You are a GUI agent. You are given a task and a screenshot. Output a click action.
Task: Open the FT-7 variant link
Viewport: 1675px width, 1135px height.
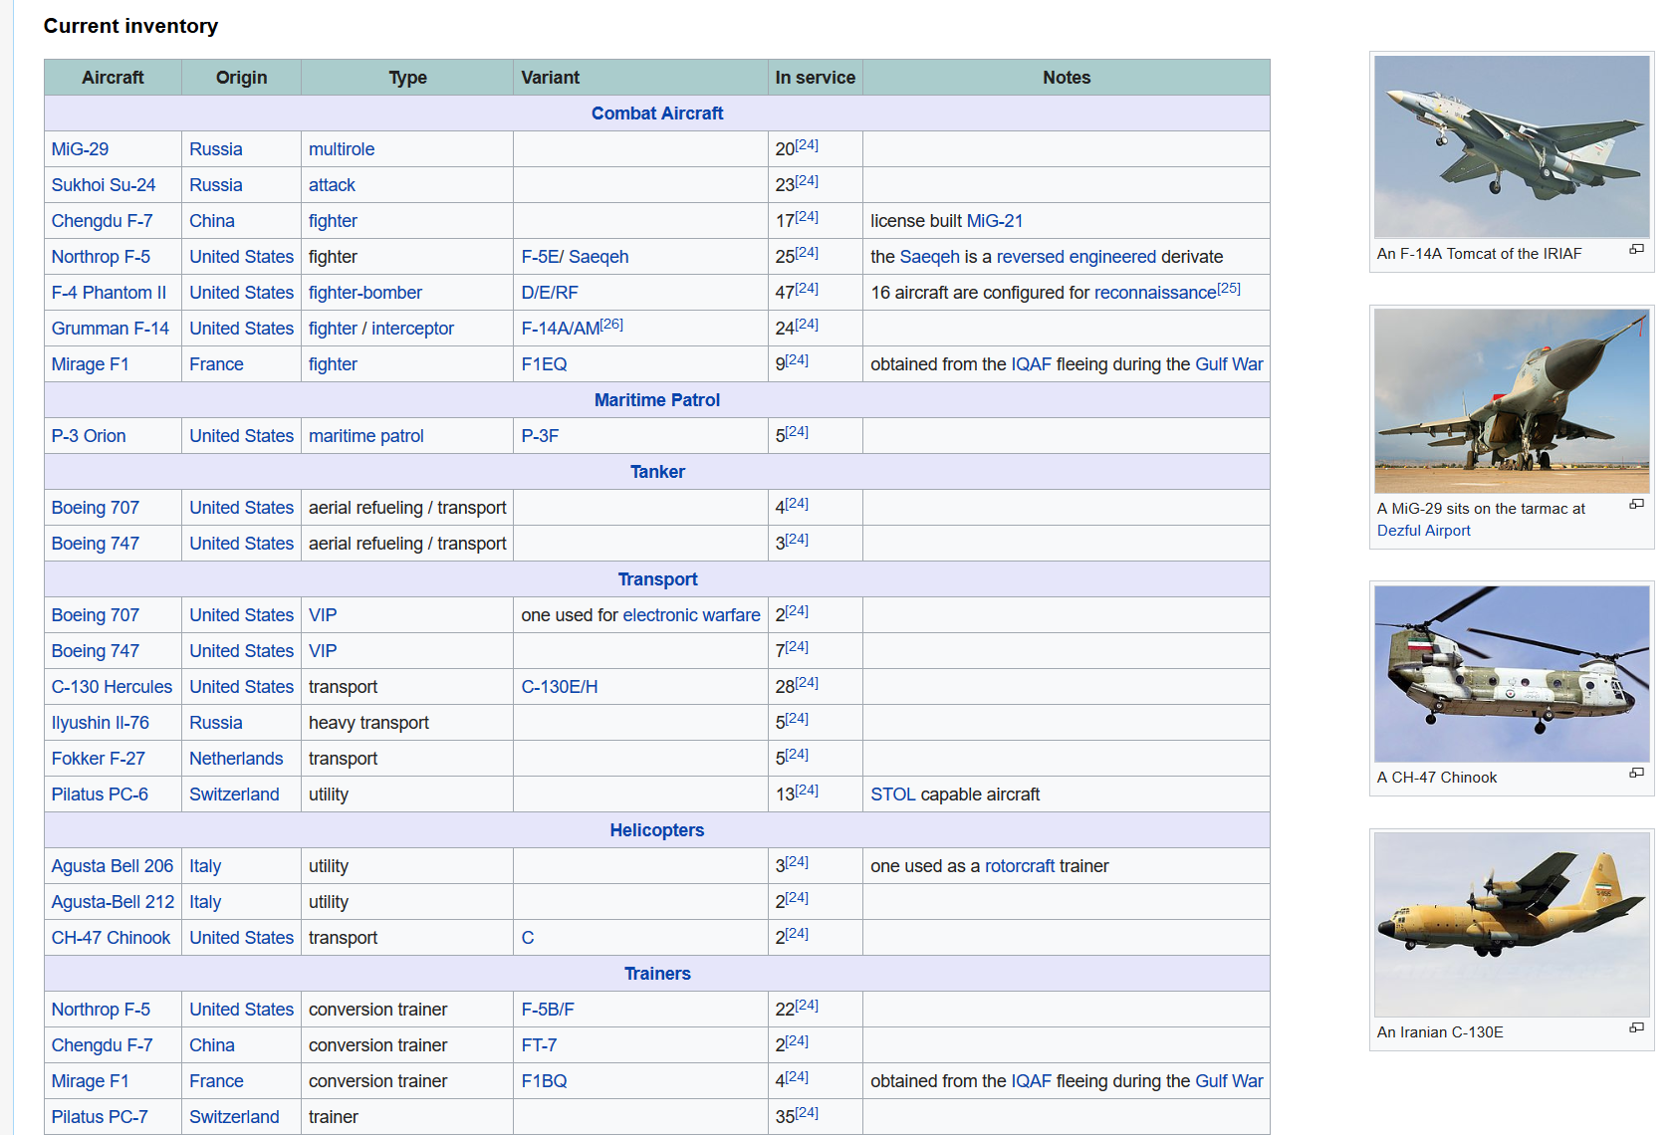[x=539, y=1045]
